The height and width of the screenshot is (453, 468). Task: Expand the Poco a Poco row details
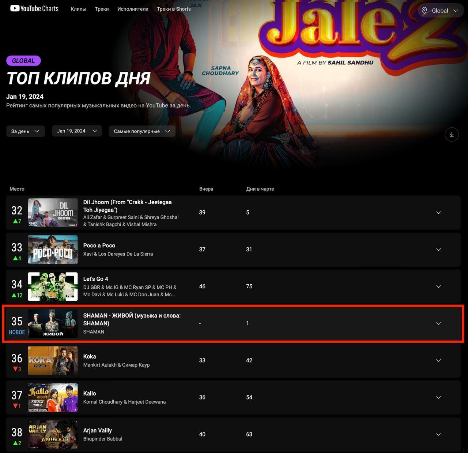click(438, 250)
